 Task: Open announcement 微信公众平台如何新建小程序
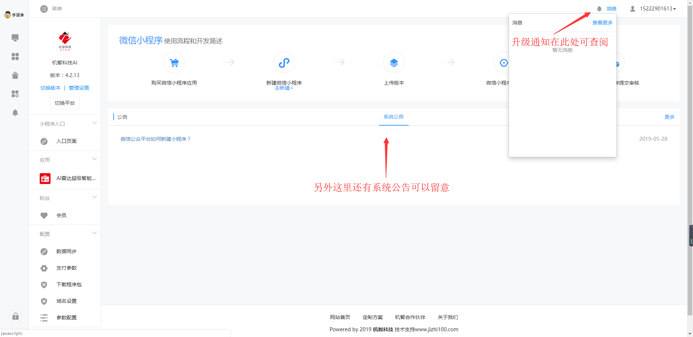pos(155,139)
